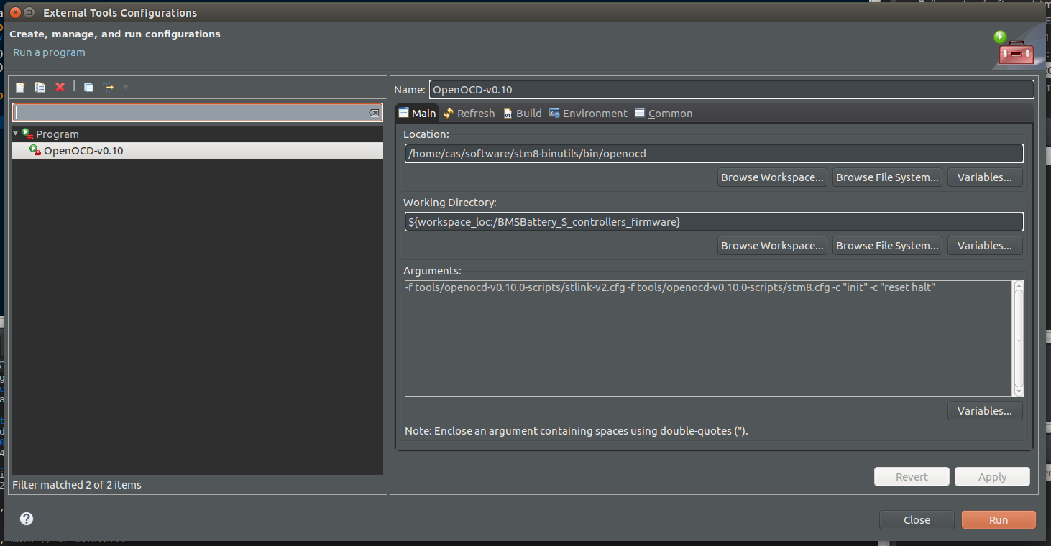Insert Variables into Arguments

click(985, 411)
